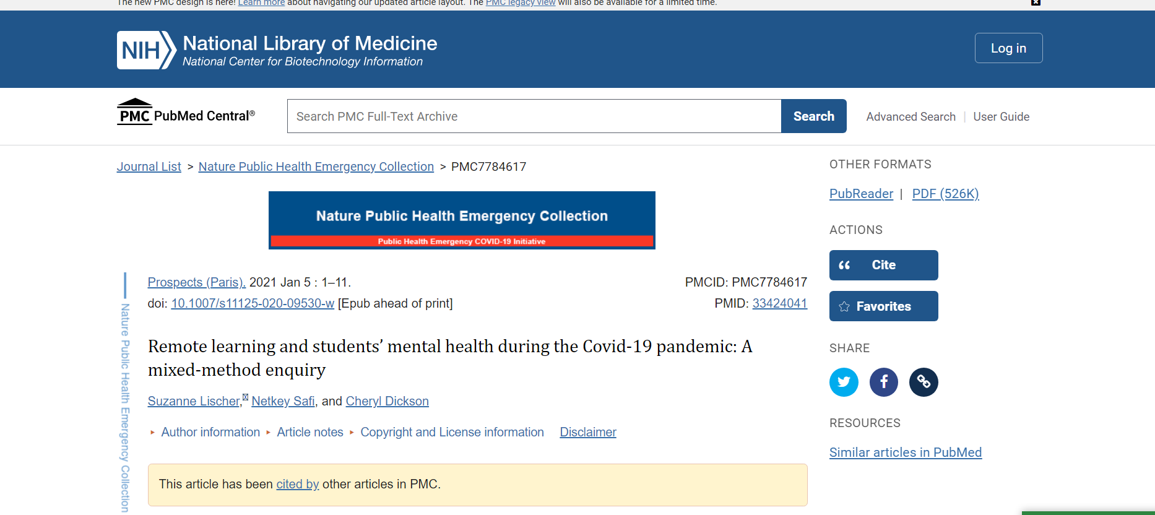This screenshot has height=515, width=1155.
Task: Add article to Favorites
Action: [883, 306]
